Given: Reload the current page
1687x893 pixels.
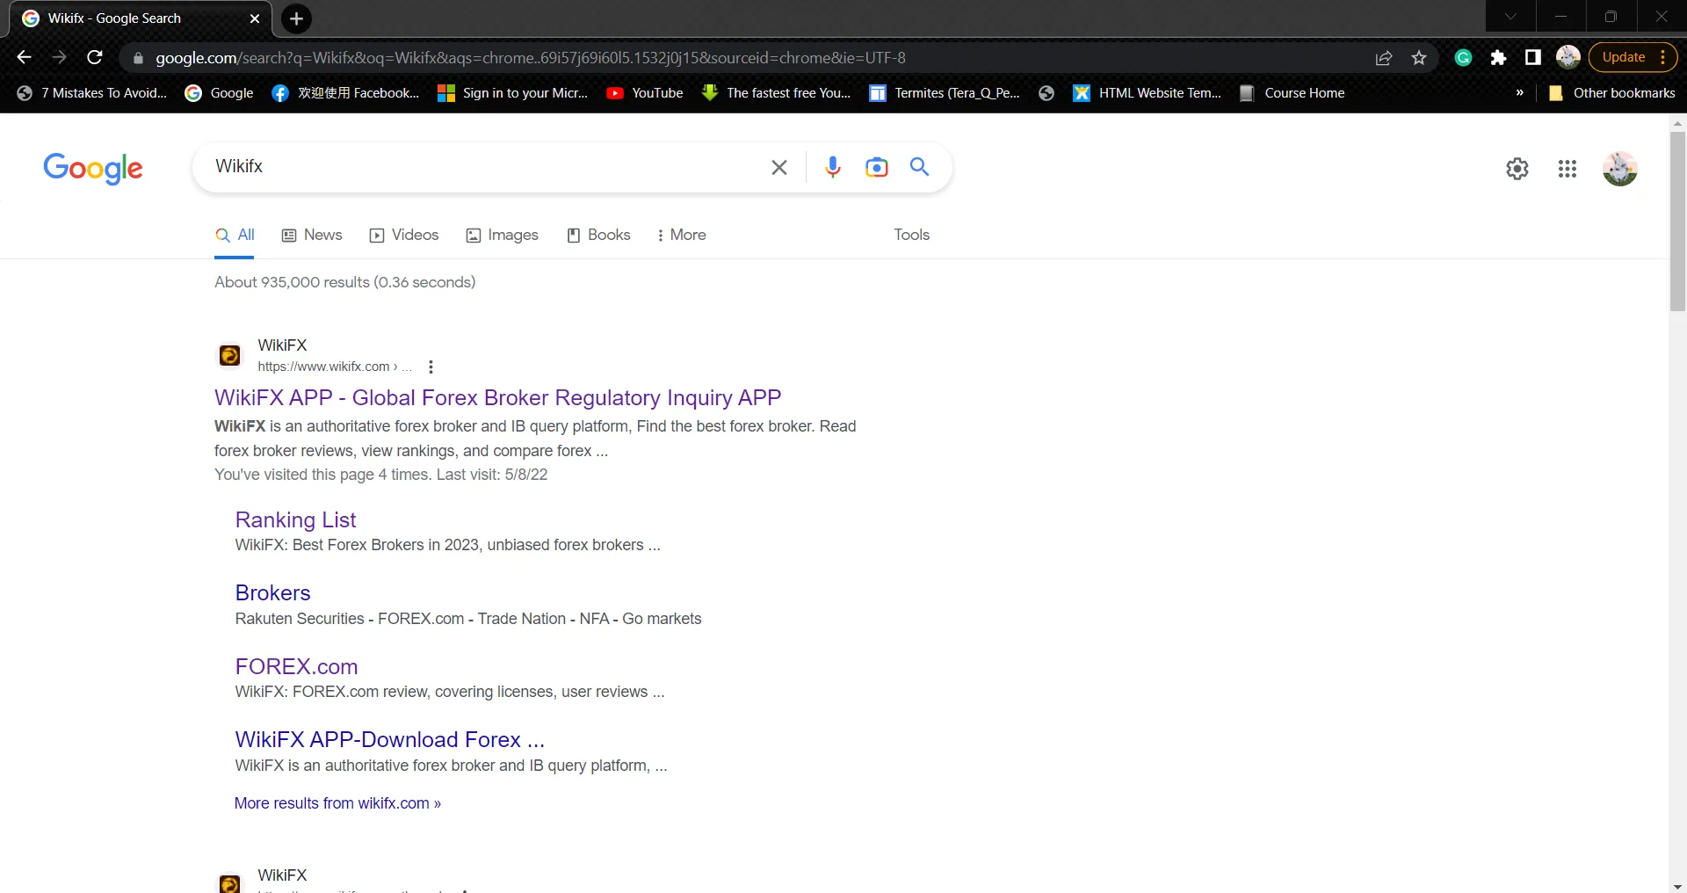Looking at the screenshot, I should click(x=95, y=58).
